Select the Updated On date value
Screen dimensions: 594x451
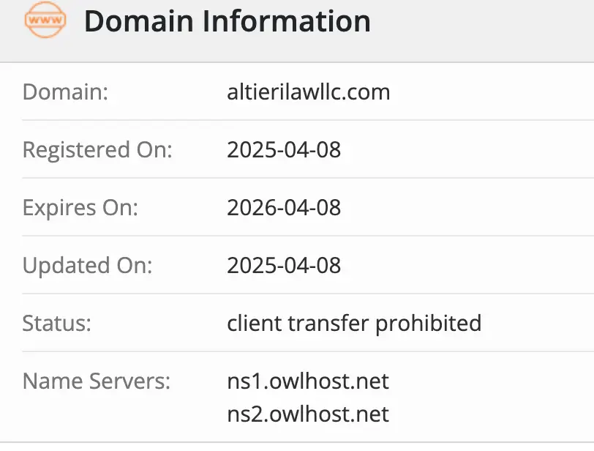[x=284, y=265]
